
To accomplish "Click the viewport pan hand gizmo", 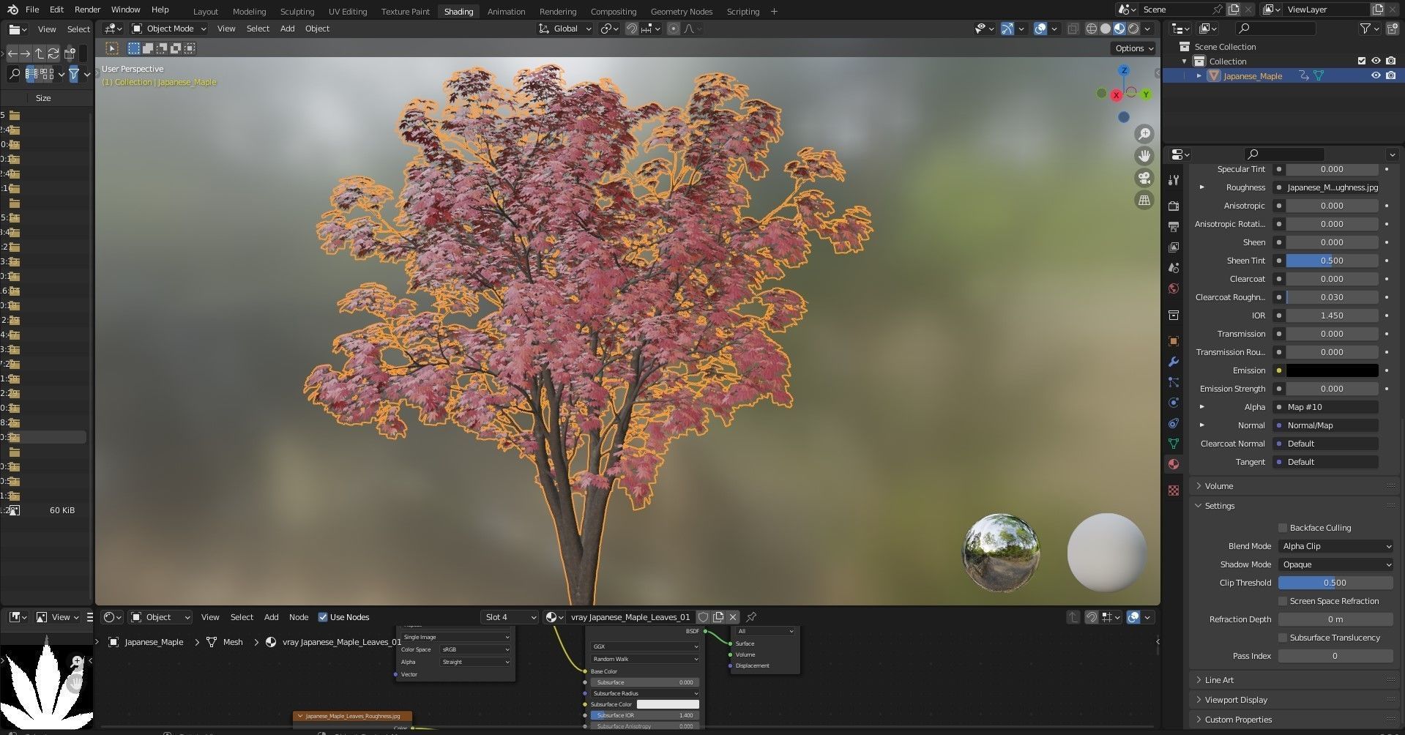I will (x=1144, y=156).
